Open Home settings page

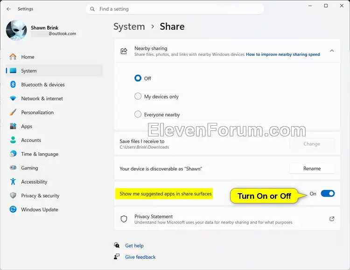click(54, 57)
